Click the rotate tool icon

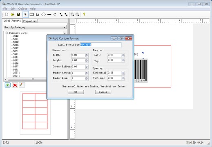(55, 14)
